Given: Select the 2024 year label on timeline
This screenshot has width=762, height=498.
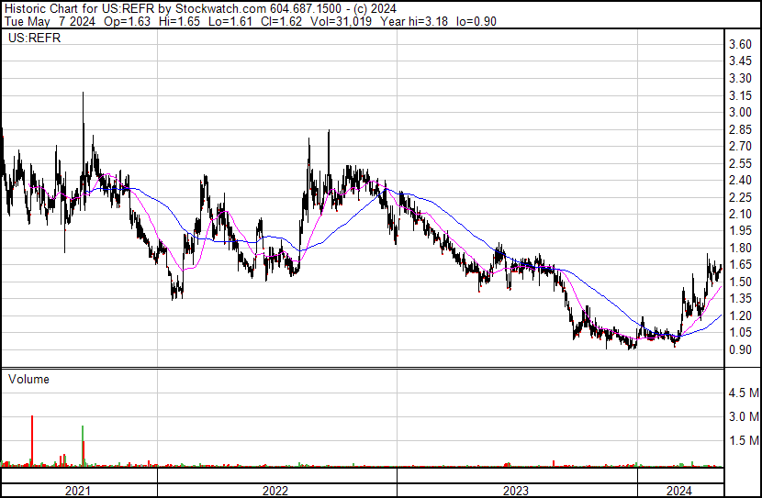Looking at the screenshot, I should click(679, 491).
